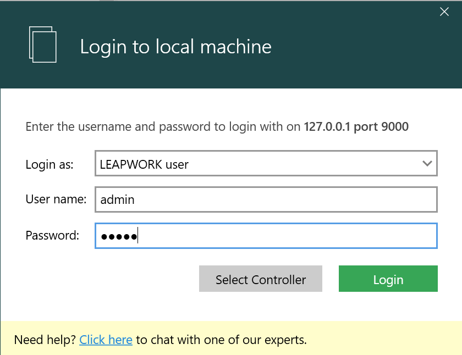Click the chat with one of our experts text
Image resolution: width=462 pixels, height=355 pixels.
pyautogui.click(x=221, y=340)
